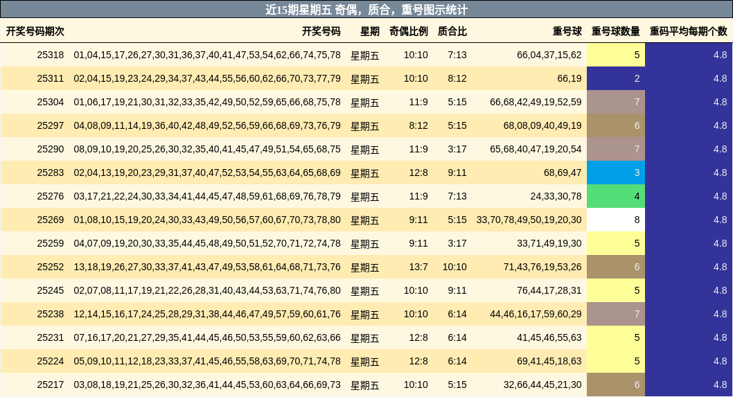The width and height of the screenshot is (733, 397).
Task: Click the dark blue count cell showing 2
Action: [616, 78]
